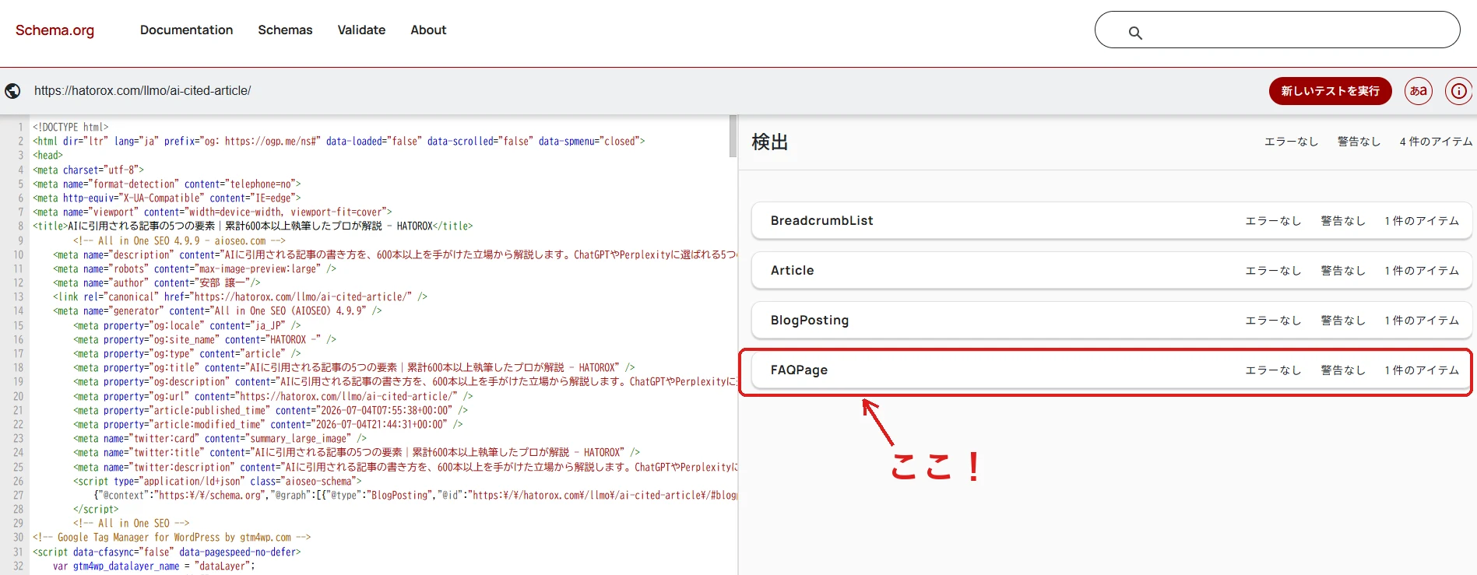
Task: Go to Schema.org home logo
Action: (55, 30)
